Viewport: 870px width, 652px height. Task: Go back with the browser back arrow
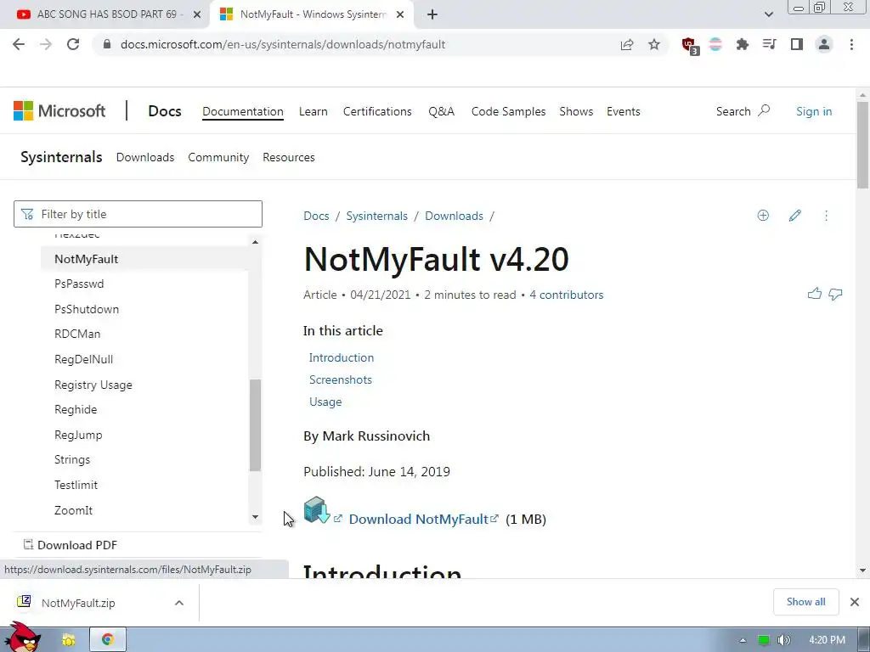(19, 44)
